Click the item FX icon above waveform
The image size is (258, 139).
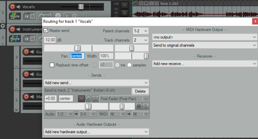point(156,3)
